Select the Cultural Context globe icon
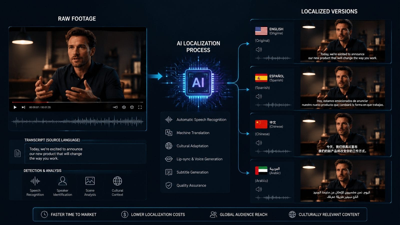The width and height of the screenshot is (400, 225). click(117, 181)
